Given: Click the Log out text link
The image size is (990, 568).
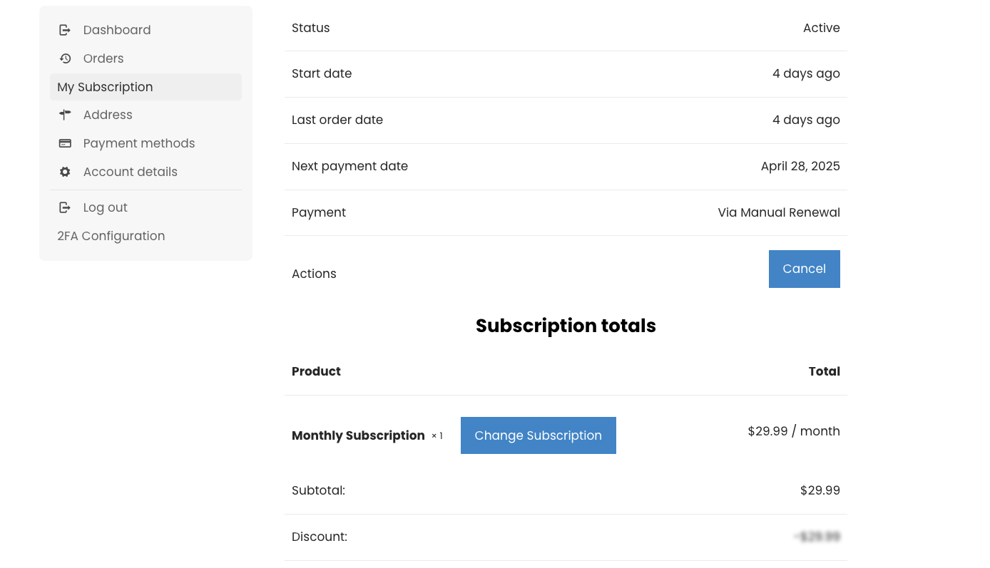Looking at the screenshot, I should pos(106,207).
